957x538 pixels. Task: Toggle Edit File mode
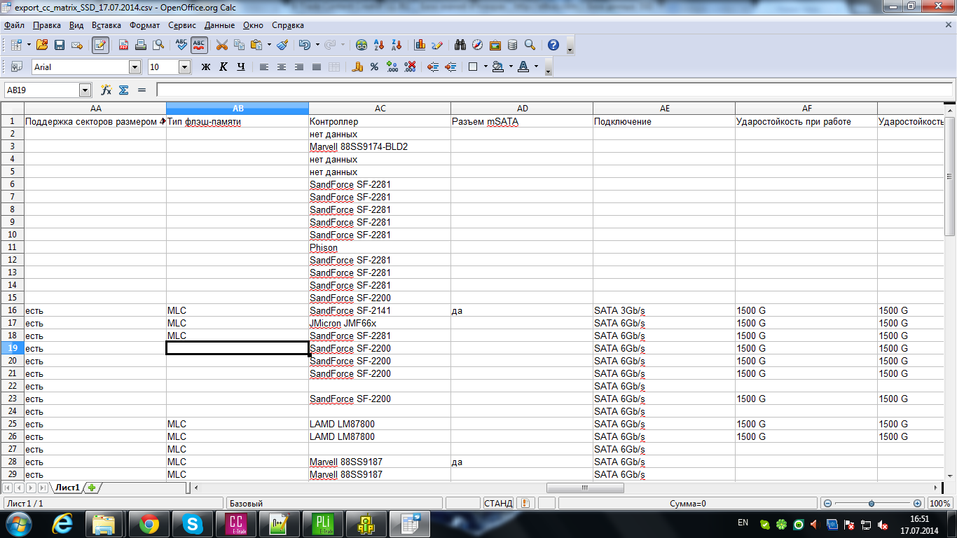(x=100, y=45)
